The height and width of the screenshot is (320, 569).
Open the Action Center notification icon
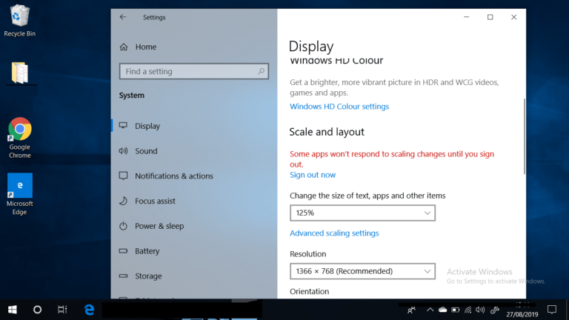pos(552,310)
